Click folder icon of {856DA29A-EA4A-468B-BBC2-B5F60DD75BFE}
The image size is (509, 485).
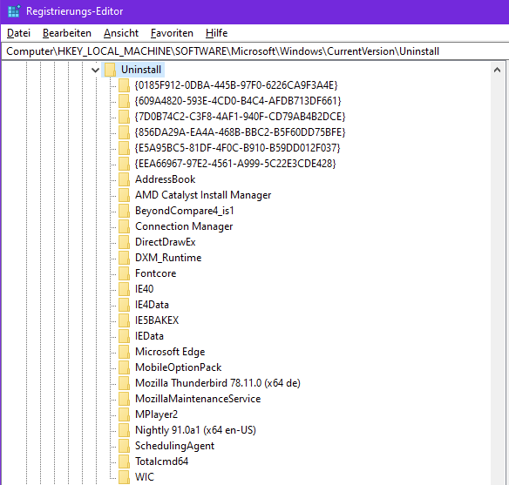pyautogui.click(x=124, y=132)
